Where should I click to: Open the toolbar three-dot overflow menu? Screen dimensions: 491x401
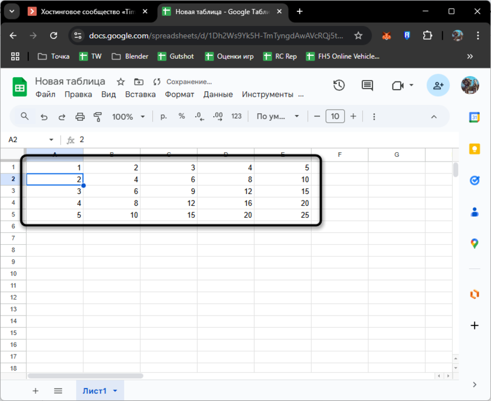pyautogui.click(x=374, y=117)
